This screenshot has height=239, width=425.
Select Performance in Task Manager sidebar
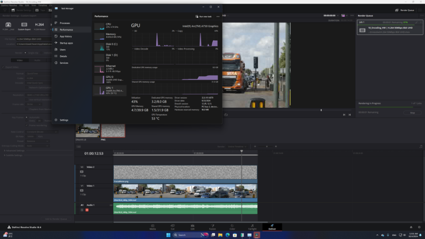point(71,30)
